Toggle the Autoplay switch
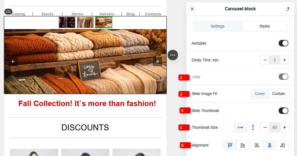The width and height of the screenshot is (297, 156). (283, 43)
